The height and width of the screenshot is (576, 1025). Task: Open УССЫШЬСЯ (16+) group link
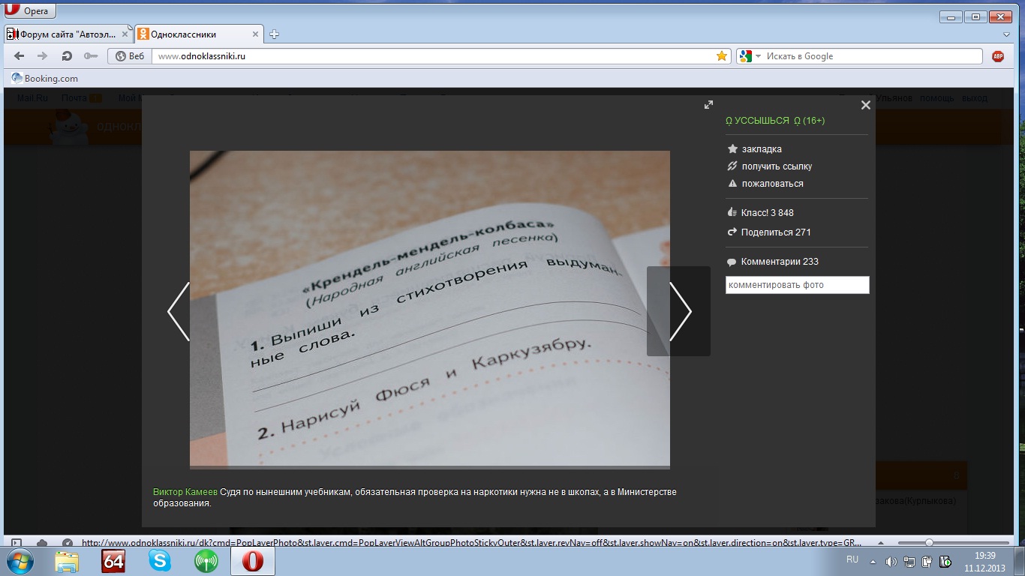(775, 121)
